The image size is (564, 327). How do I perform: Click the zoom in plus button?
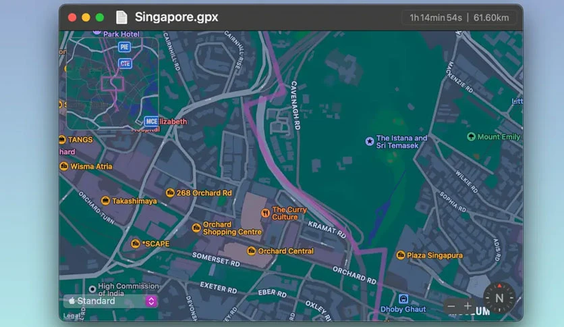coord(468,306)
